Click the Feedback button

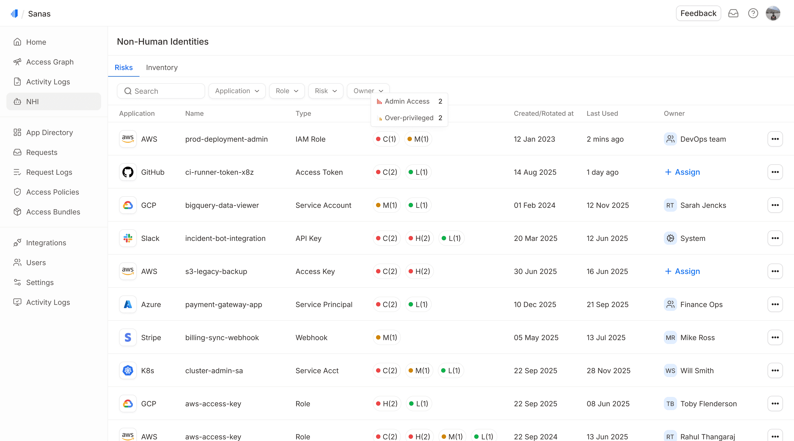point(698,13)
